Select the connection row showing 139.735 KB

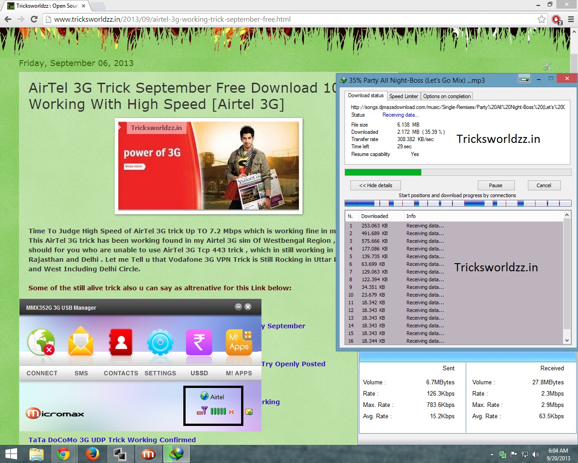(454, 256)
